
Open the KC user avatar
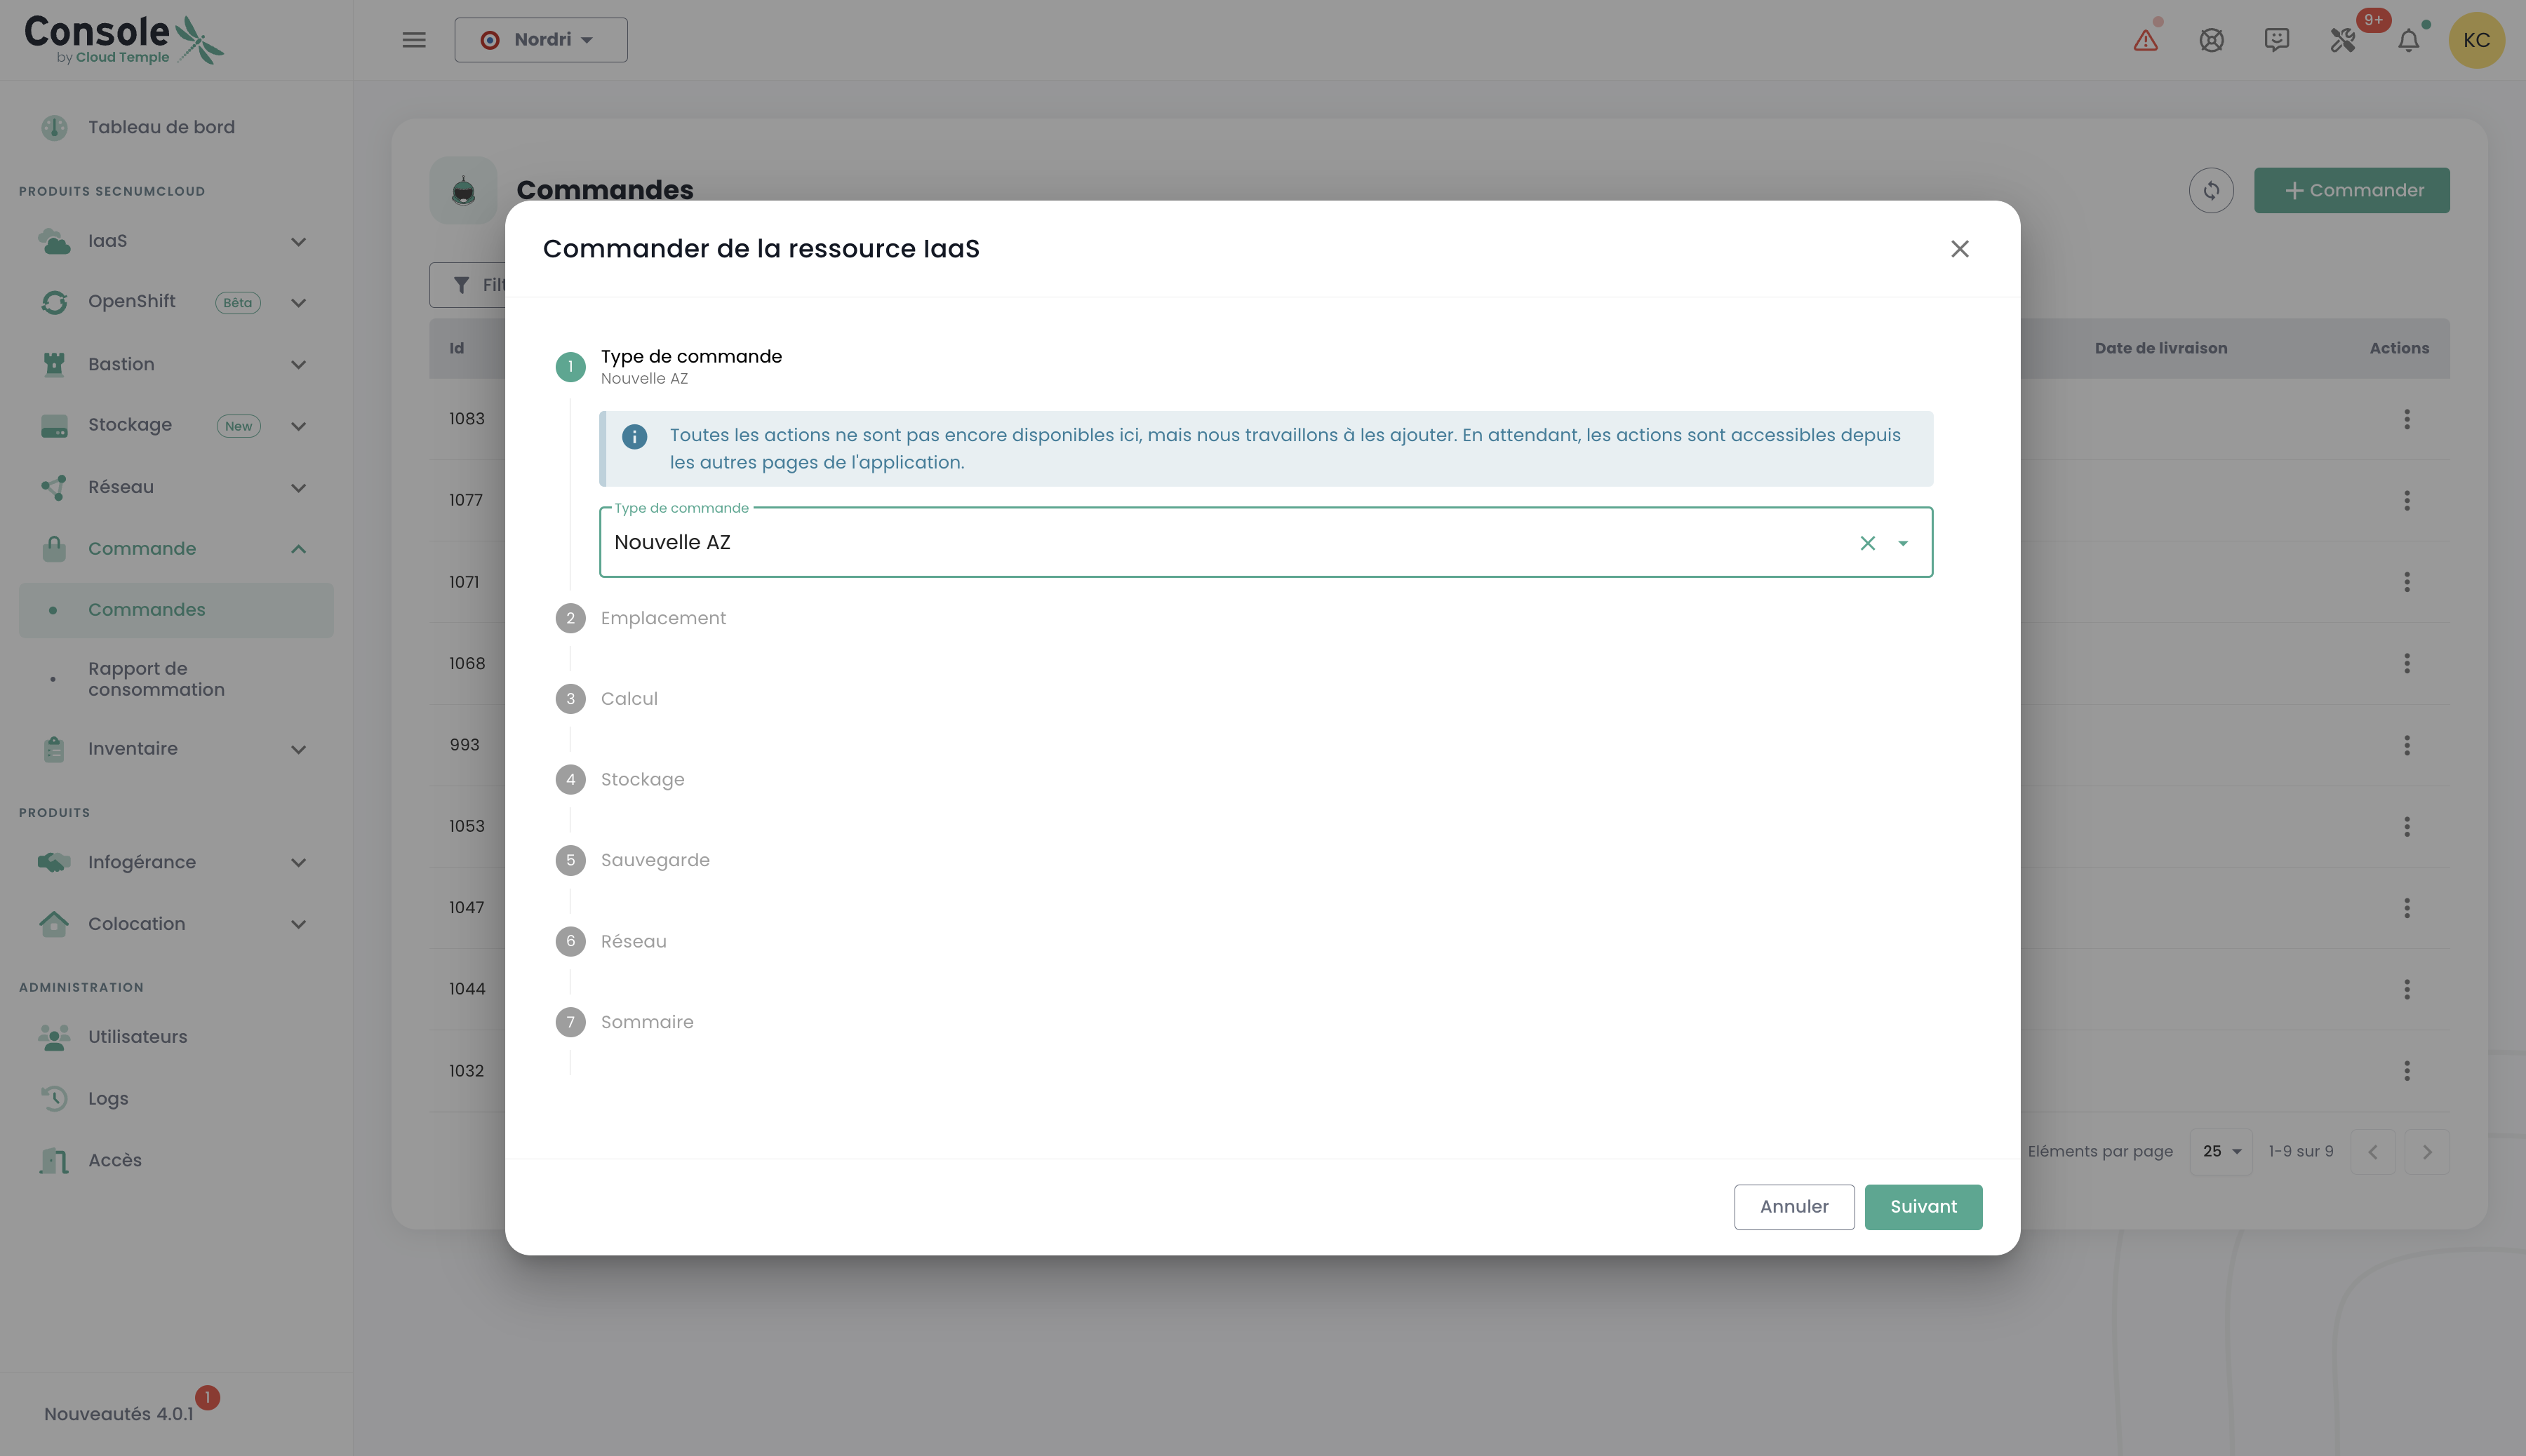pos(2476,40)
